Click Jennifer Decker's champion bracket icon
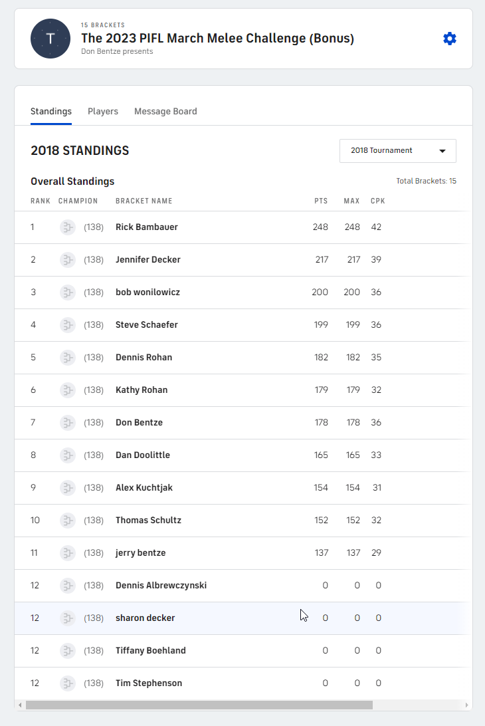The image size is (485, 726). tap(67, 260)
